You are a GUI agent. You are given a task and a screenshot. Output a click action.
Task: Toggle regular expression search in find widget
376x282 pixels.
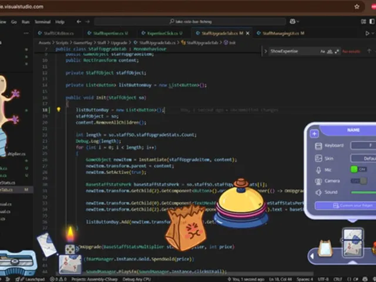[337, 51]
